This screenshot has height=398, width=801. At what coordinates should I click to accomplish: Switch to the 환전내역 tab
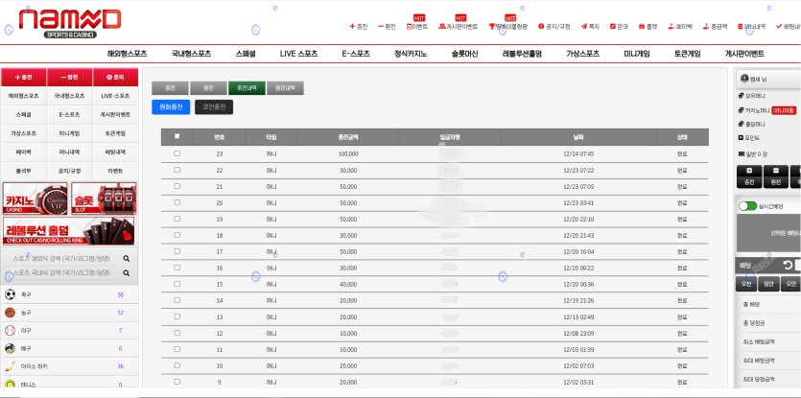point(285,88)
